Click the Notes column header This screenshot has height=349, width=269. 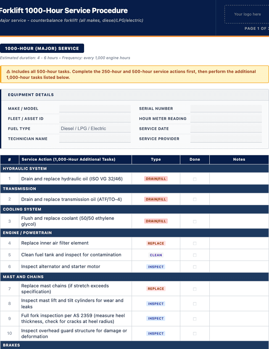point(239,159)
